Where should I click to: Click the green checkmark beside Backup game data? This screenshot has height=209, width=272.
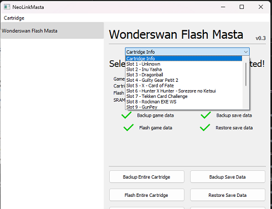126,115
